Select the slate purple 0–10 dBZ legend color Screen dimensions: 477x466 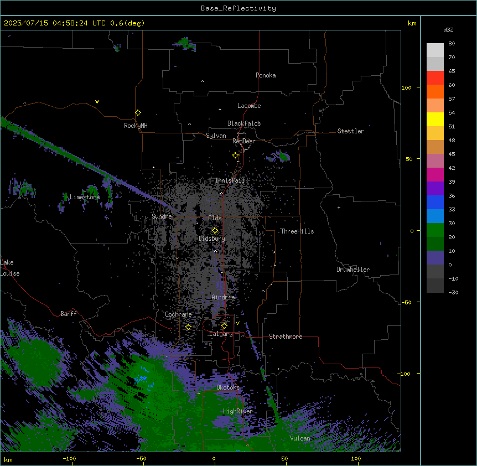pyautogui.click(x=435, y=258)
